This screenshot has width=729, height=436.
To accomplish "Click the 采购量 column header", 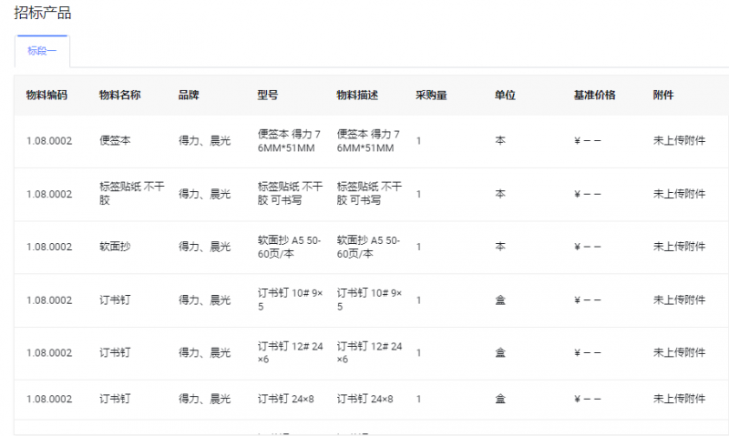I will tap(431, 96).
